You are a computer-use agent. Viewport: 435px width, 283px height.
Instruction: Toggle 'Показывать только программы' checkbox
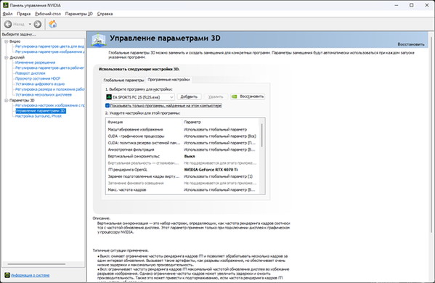tap(107, 106)
